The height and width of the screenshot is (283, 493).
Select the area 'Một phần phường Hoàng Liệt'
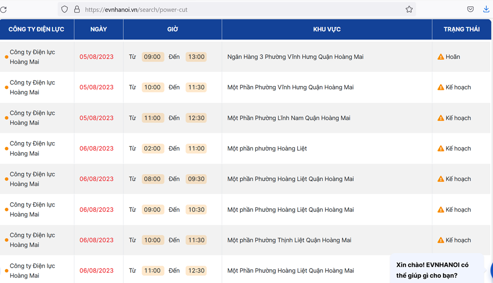(267, 148)
